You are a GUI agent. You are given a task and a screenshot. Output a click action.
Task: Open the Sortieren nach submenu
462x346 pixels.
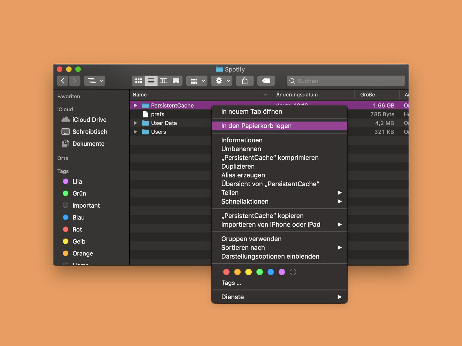pyautogui.click(x=279, y=248)
